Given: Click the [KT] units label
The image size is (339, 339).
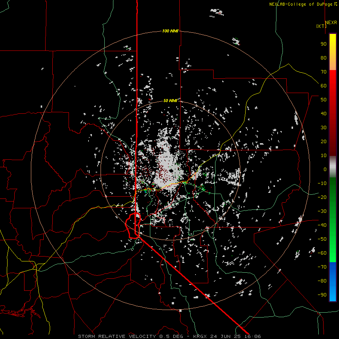Looking at the screenshot, I should pos(322,26).
